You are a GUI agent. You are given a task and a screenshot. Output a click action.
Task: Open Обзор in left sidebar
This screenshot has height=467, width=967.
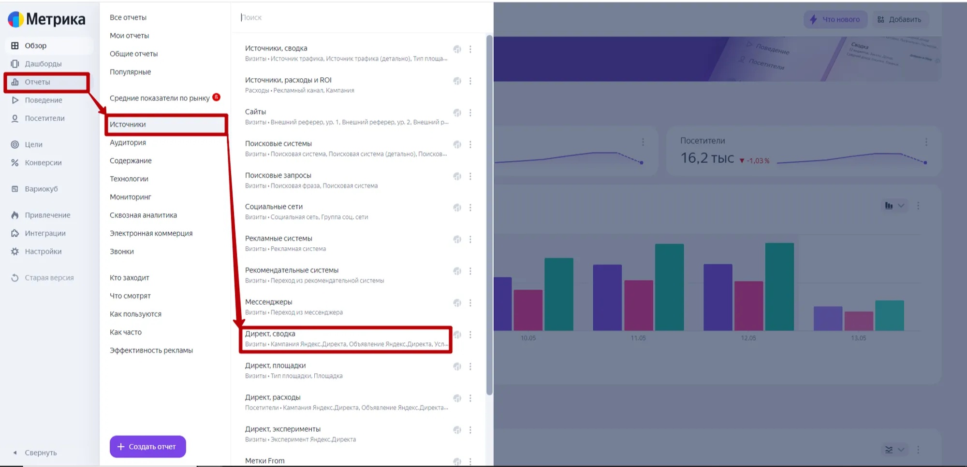(35, 46)
